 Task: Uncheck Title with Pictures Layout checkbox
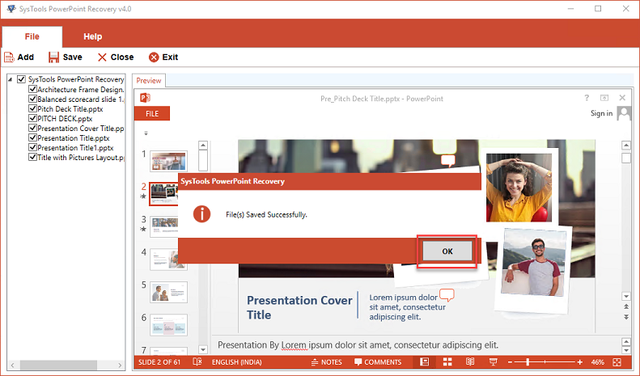point(32,157)
